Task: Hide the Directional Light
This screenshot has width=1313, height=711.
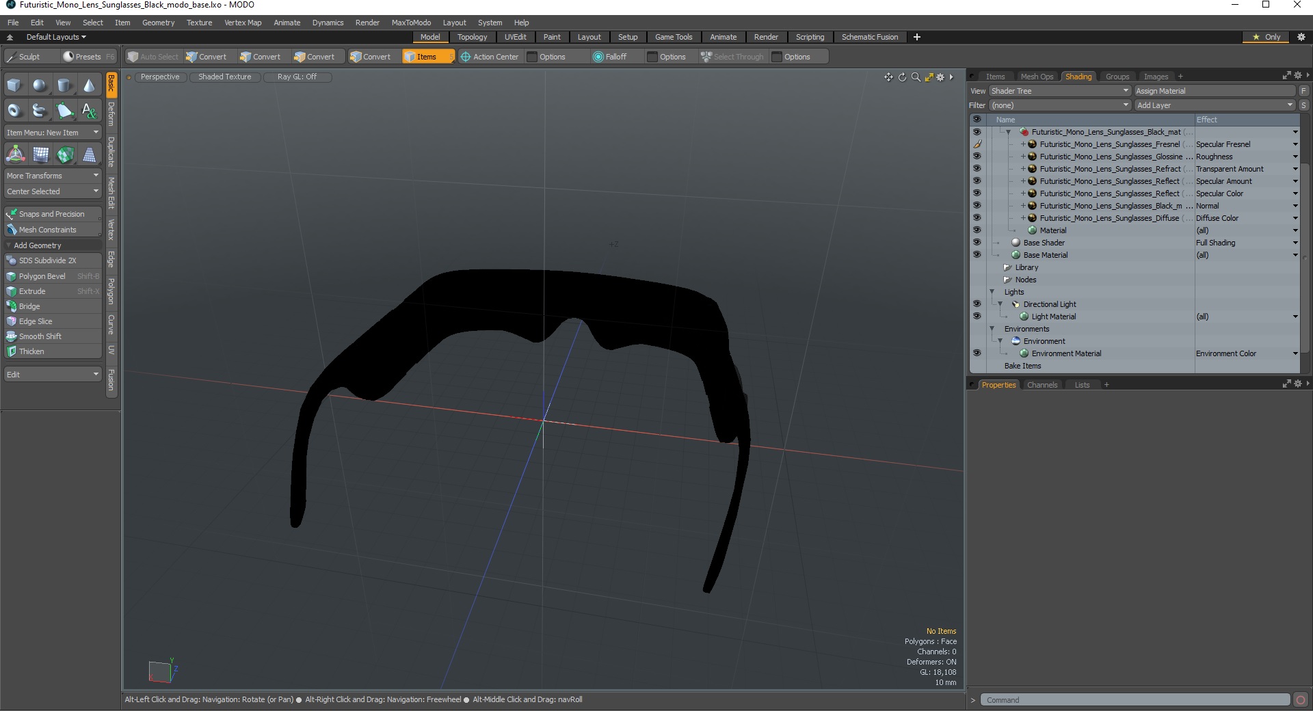Action: pyautogui.click(x=977, y=304)
